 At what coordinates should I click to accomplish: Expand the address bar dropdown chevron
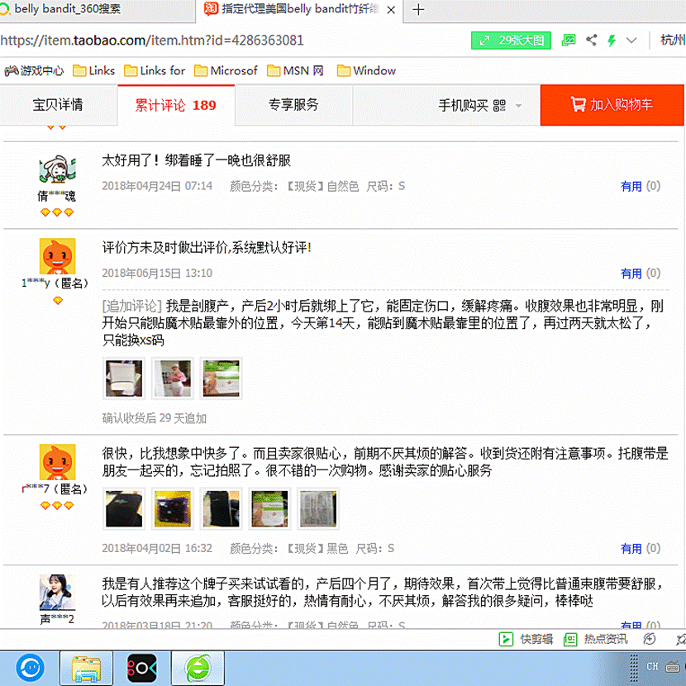pos(632,40)
